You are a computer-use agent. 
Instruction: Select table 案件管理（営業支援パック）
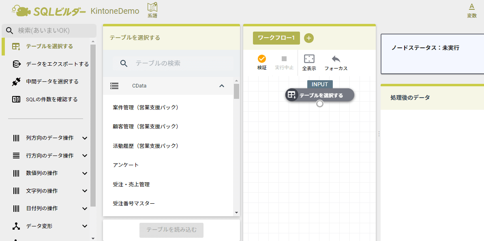tap(168, 107)
